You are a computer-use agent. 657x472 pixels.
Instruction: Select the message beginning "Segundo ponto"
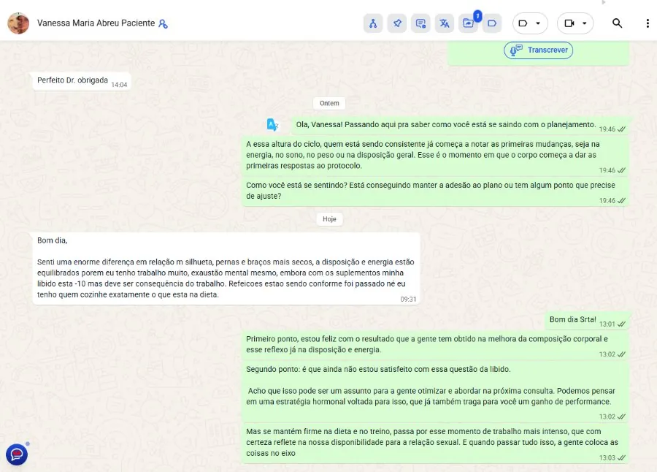pos(435,392)
